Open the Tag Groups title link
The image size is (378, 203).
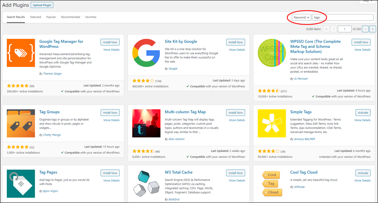(x=50, y=112)
